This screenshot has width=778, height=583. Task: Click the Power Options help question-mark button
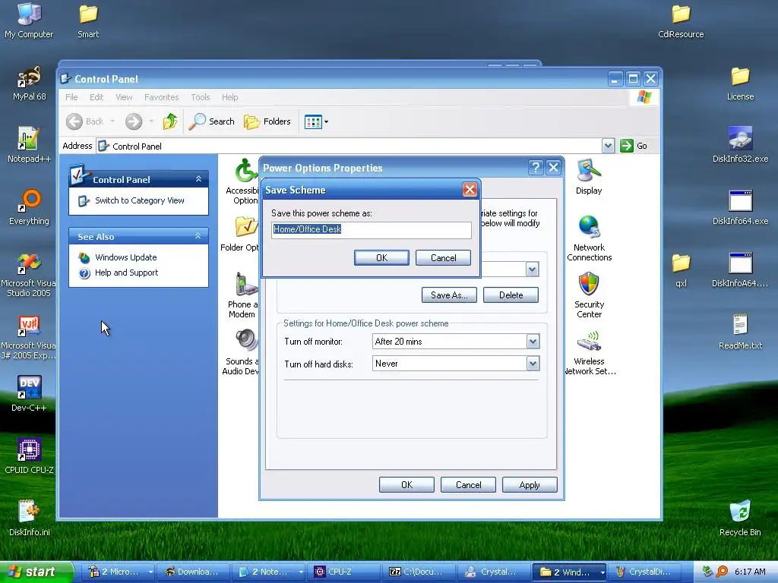coord(536,168)
